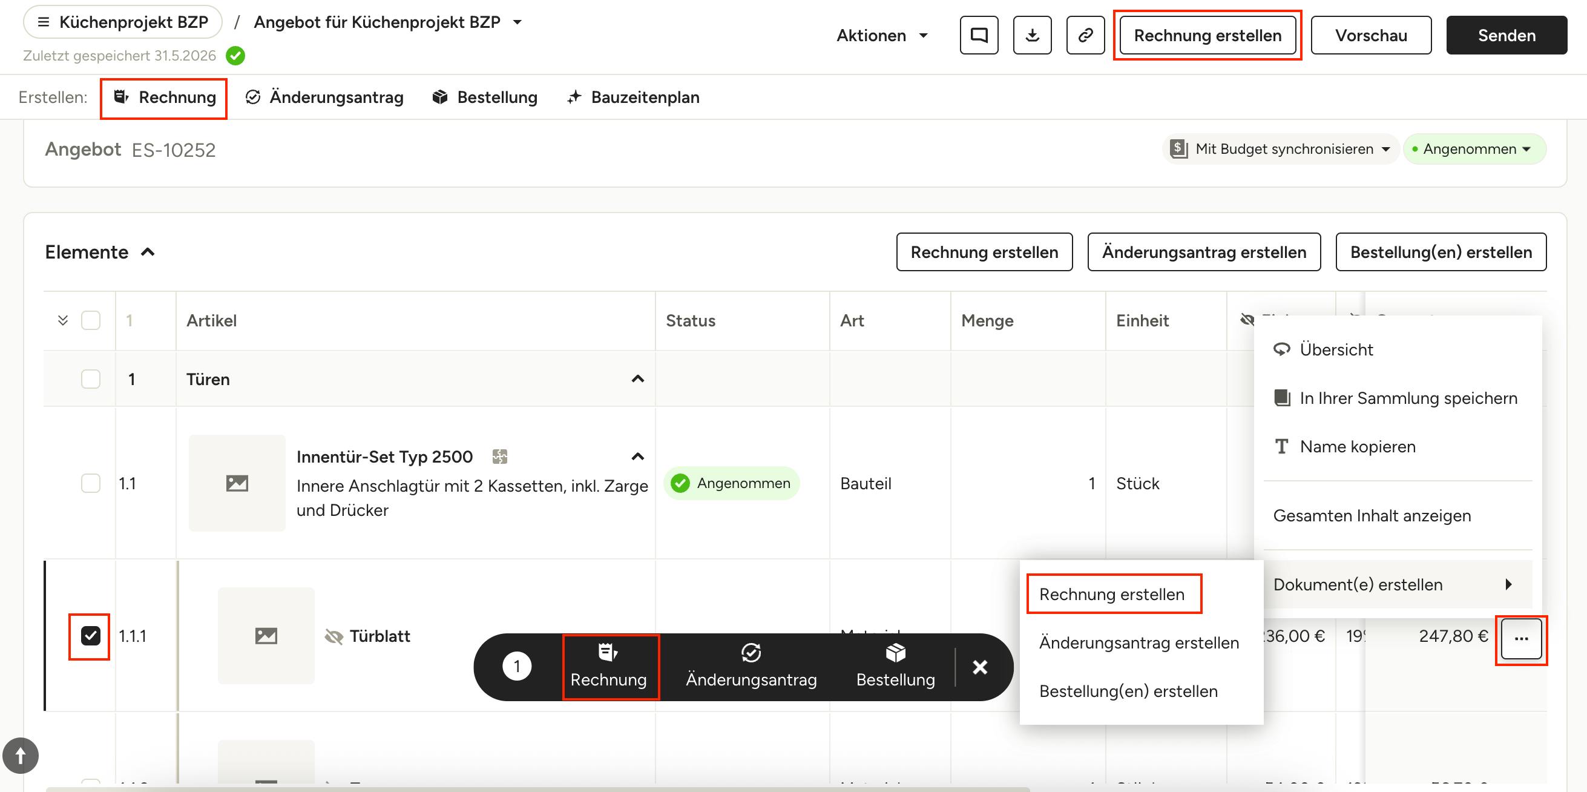Click the scroll-to-top arrow button

click(21, 756)
